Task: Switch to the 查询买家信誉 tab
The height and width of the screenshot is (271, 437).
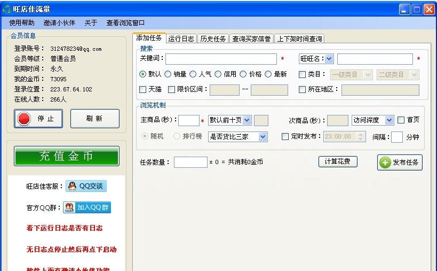Action: click(x=251, y=39)
